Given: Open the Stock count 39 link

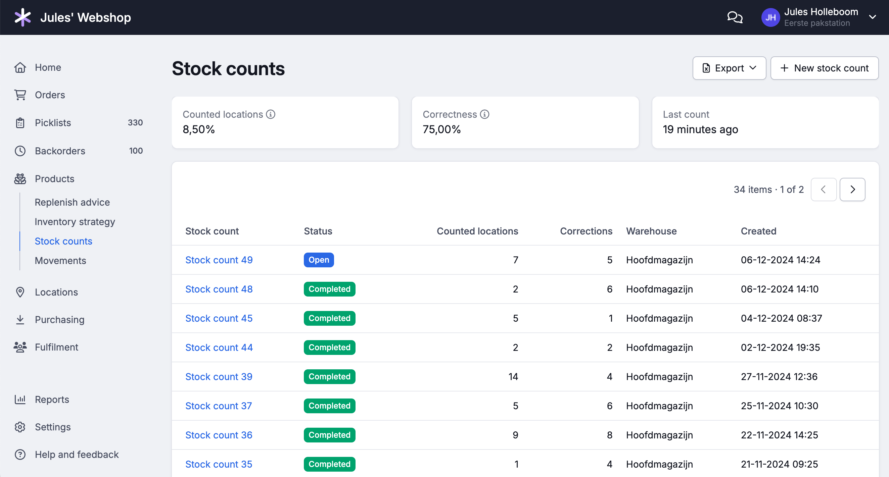Looking at the screenshot, I should pos(219,377).
